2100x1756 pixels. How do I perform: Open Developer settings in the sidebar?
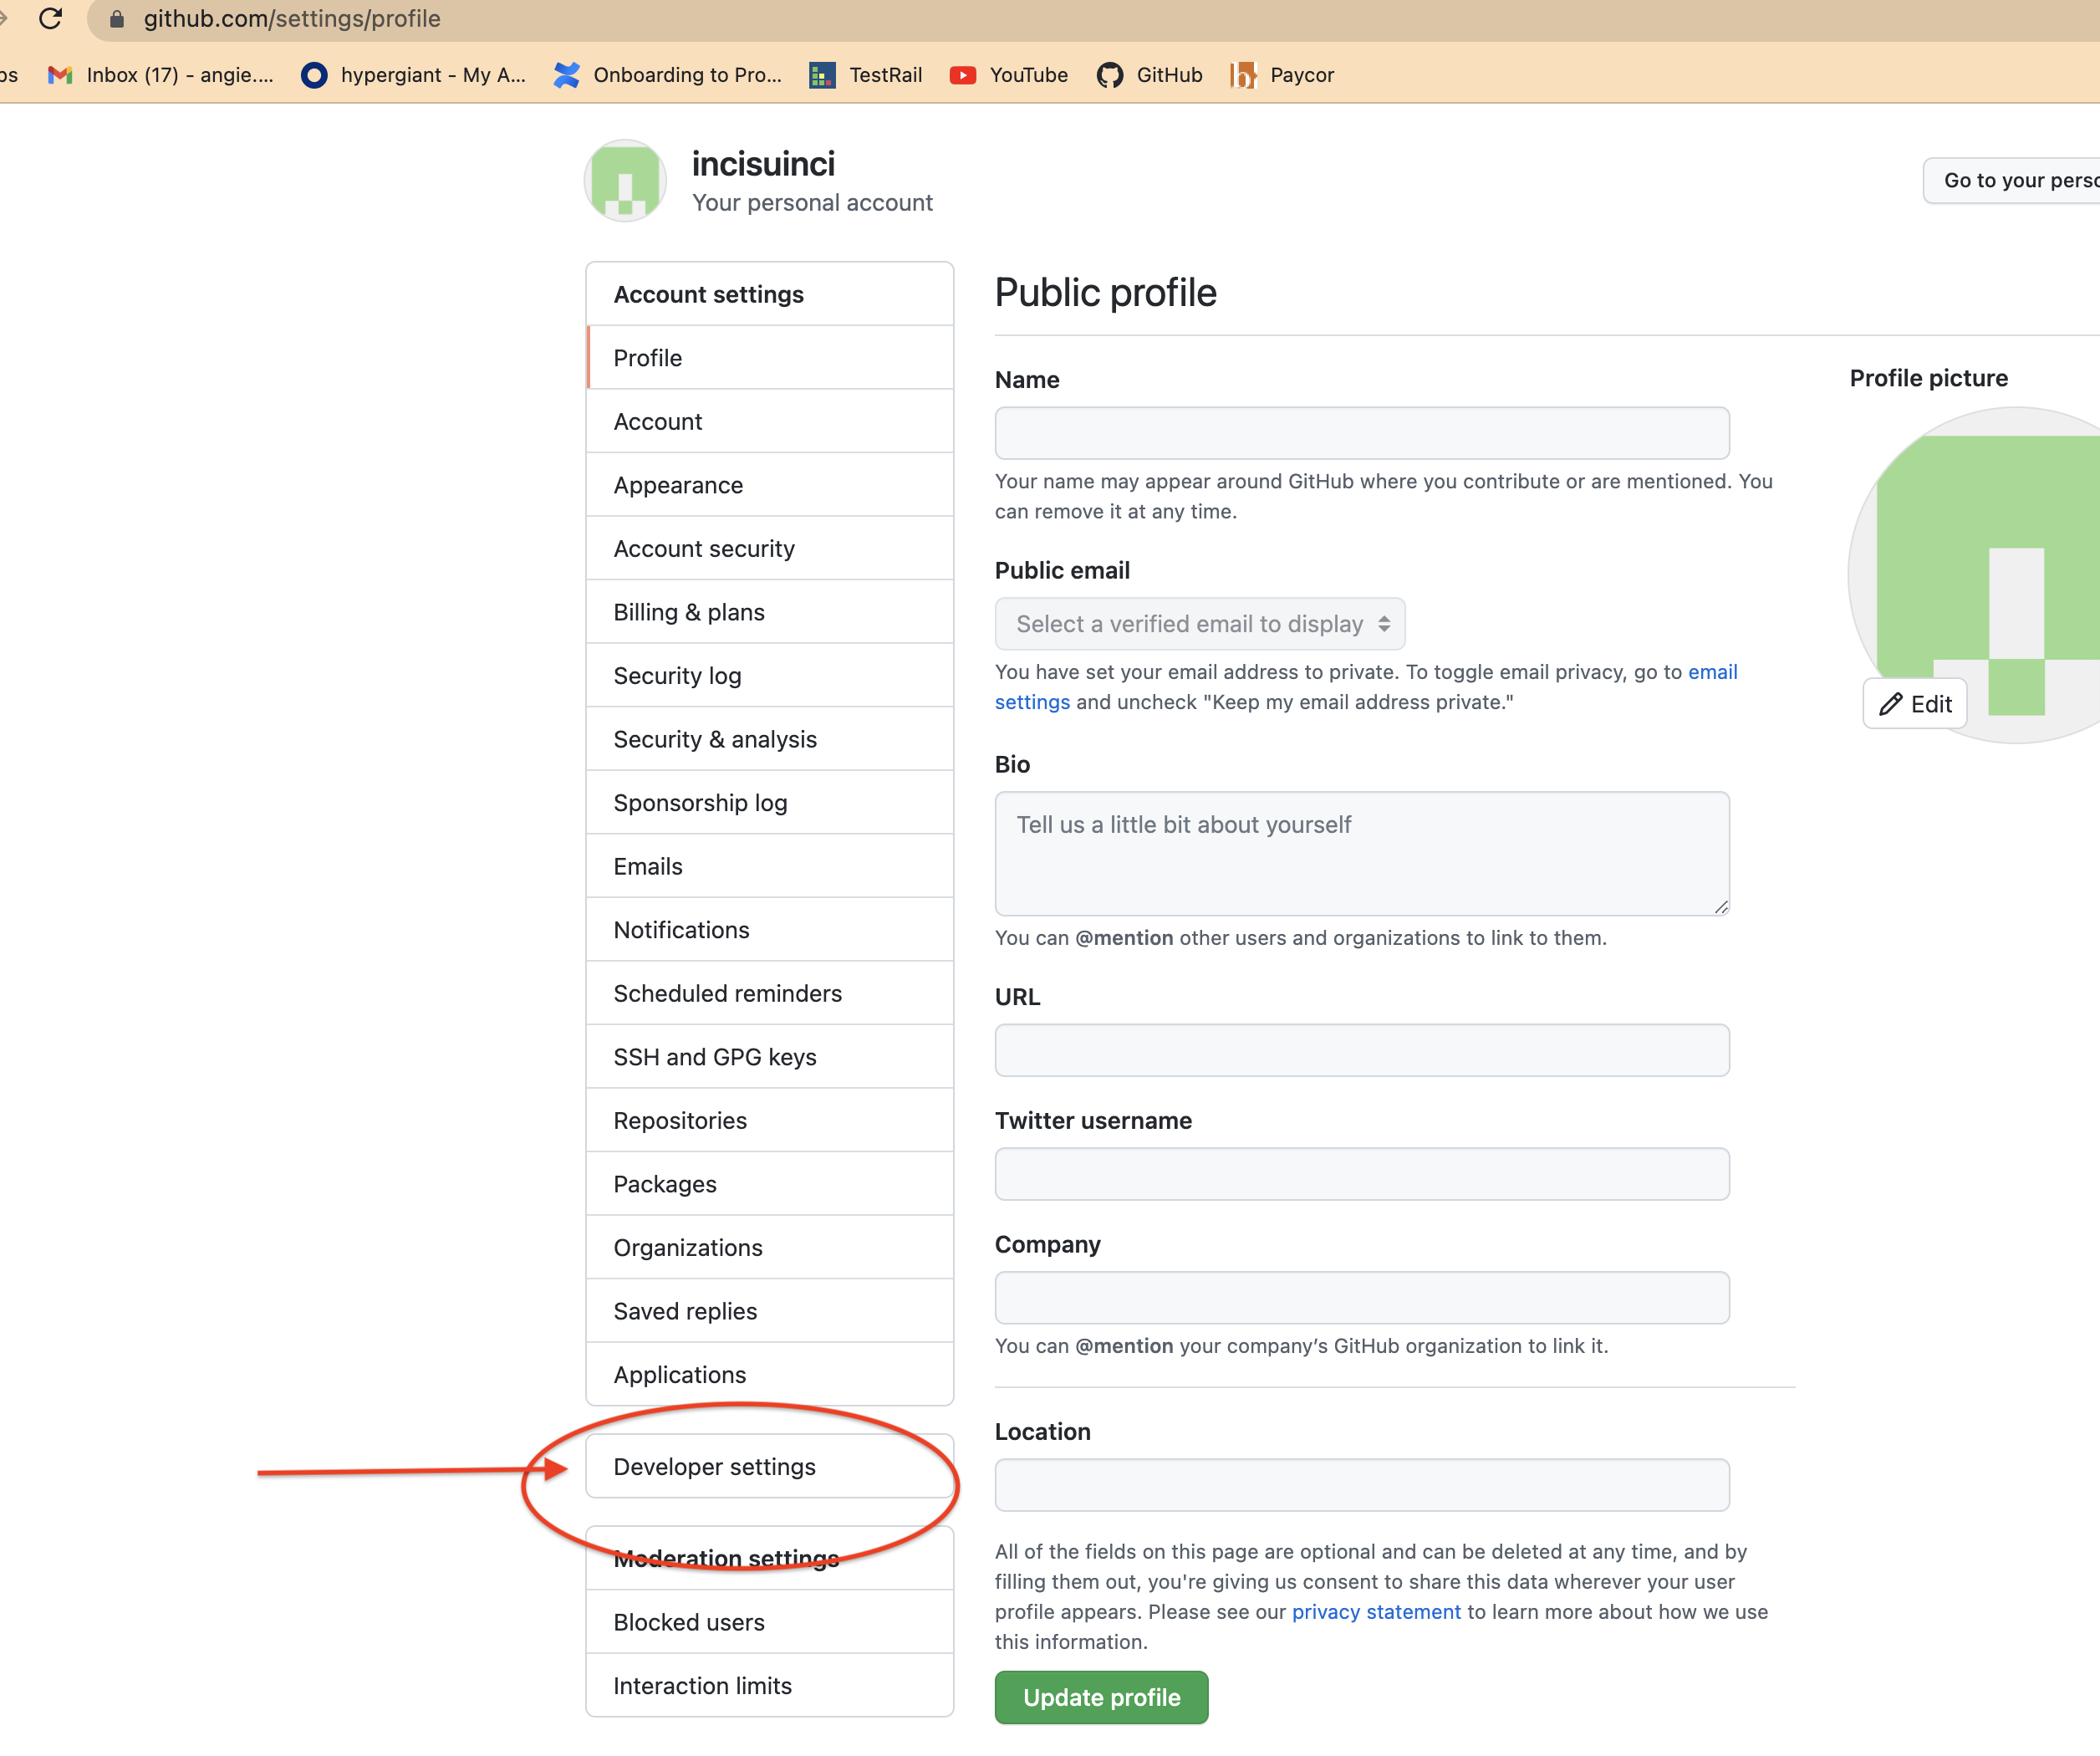715,1466
